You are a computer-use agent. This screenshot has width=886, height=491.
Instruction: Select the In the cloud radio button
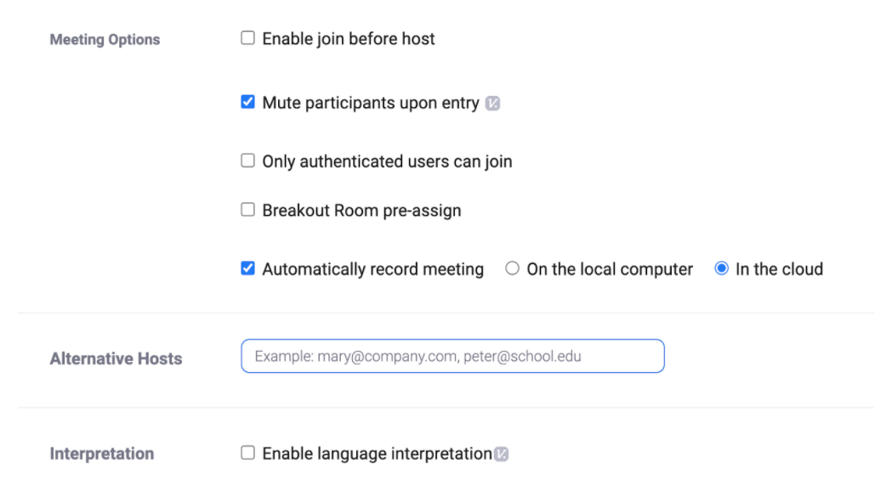coord(721,268)
